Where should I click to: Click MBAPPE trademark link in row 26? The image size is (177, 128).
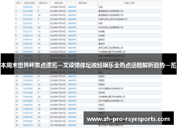tap(72, 109)
